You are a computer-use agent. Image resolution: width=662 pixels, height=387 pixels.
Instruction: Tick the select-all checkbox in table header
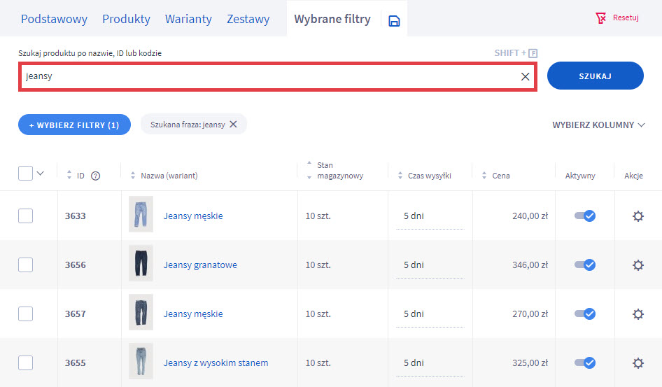tap(25, 173)
